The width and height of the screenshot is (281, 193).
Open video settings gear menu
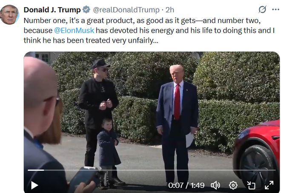coord(233,185)
